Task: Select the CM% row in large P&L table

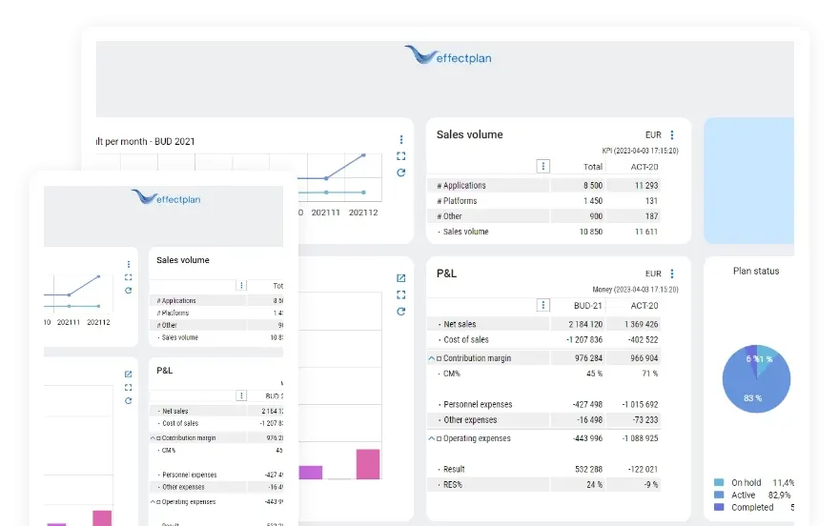Action: (x=544, y=374)
